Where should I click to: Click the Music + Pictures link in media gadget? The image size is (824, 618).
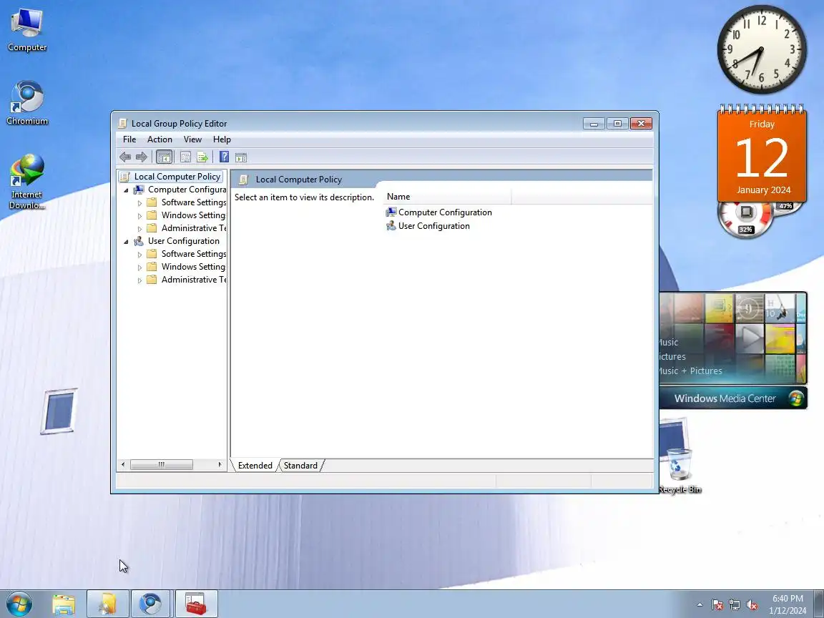(690, 371)
